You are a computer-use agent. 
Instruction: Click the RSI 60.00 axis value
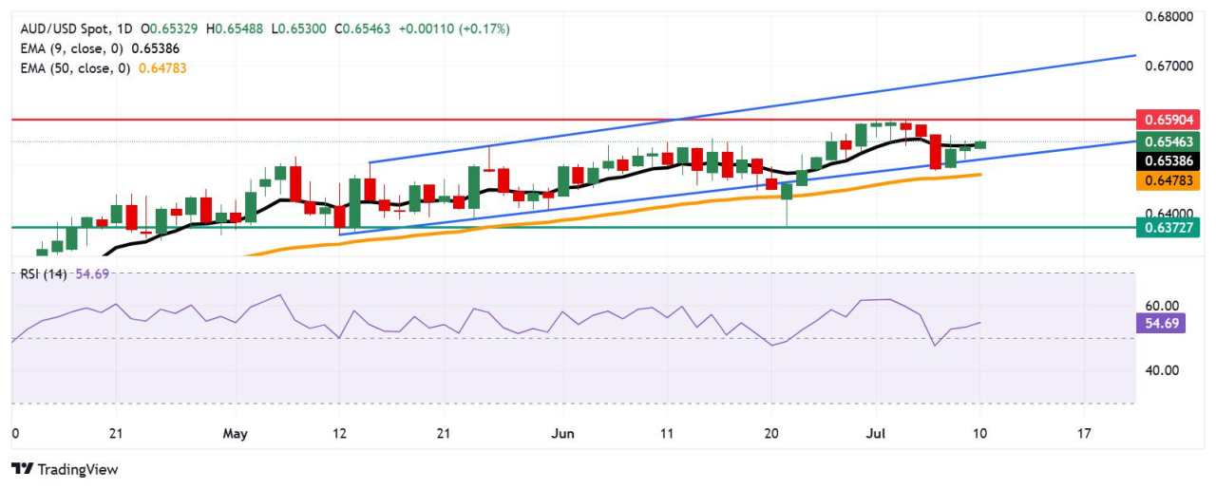point(1160,306)
